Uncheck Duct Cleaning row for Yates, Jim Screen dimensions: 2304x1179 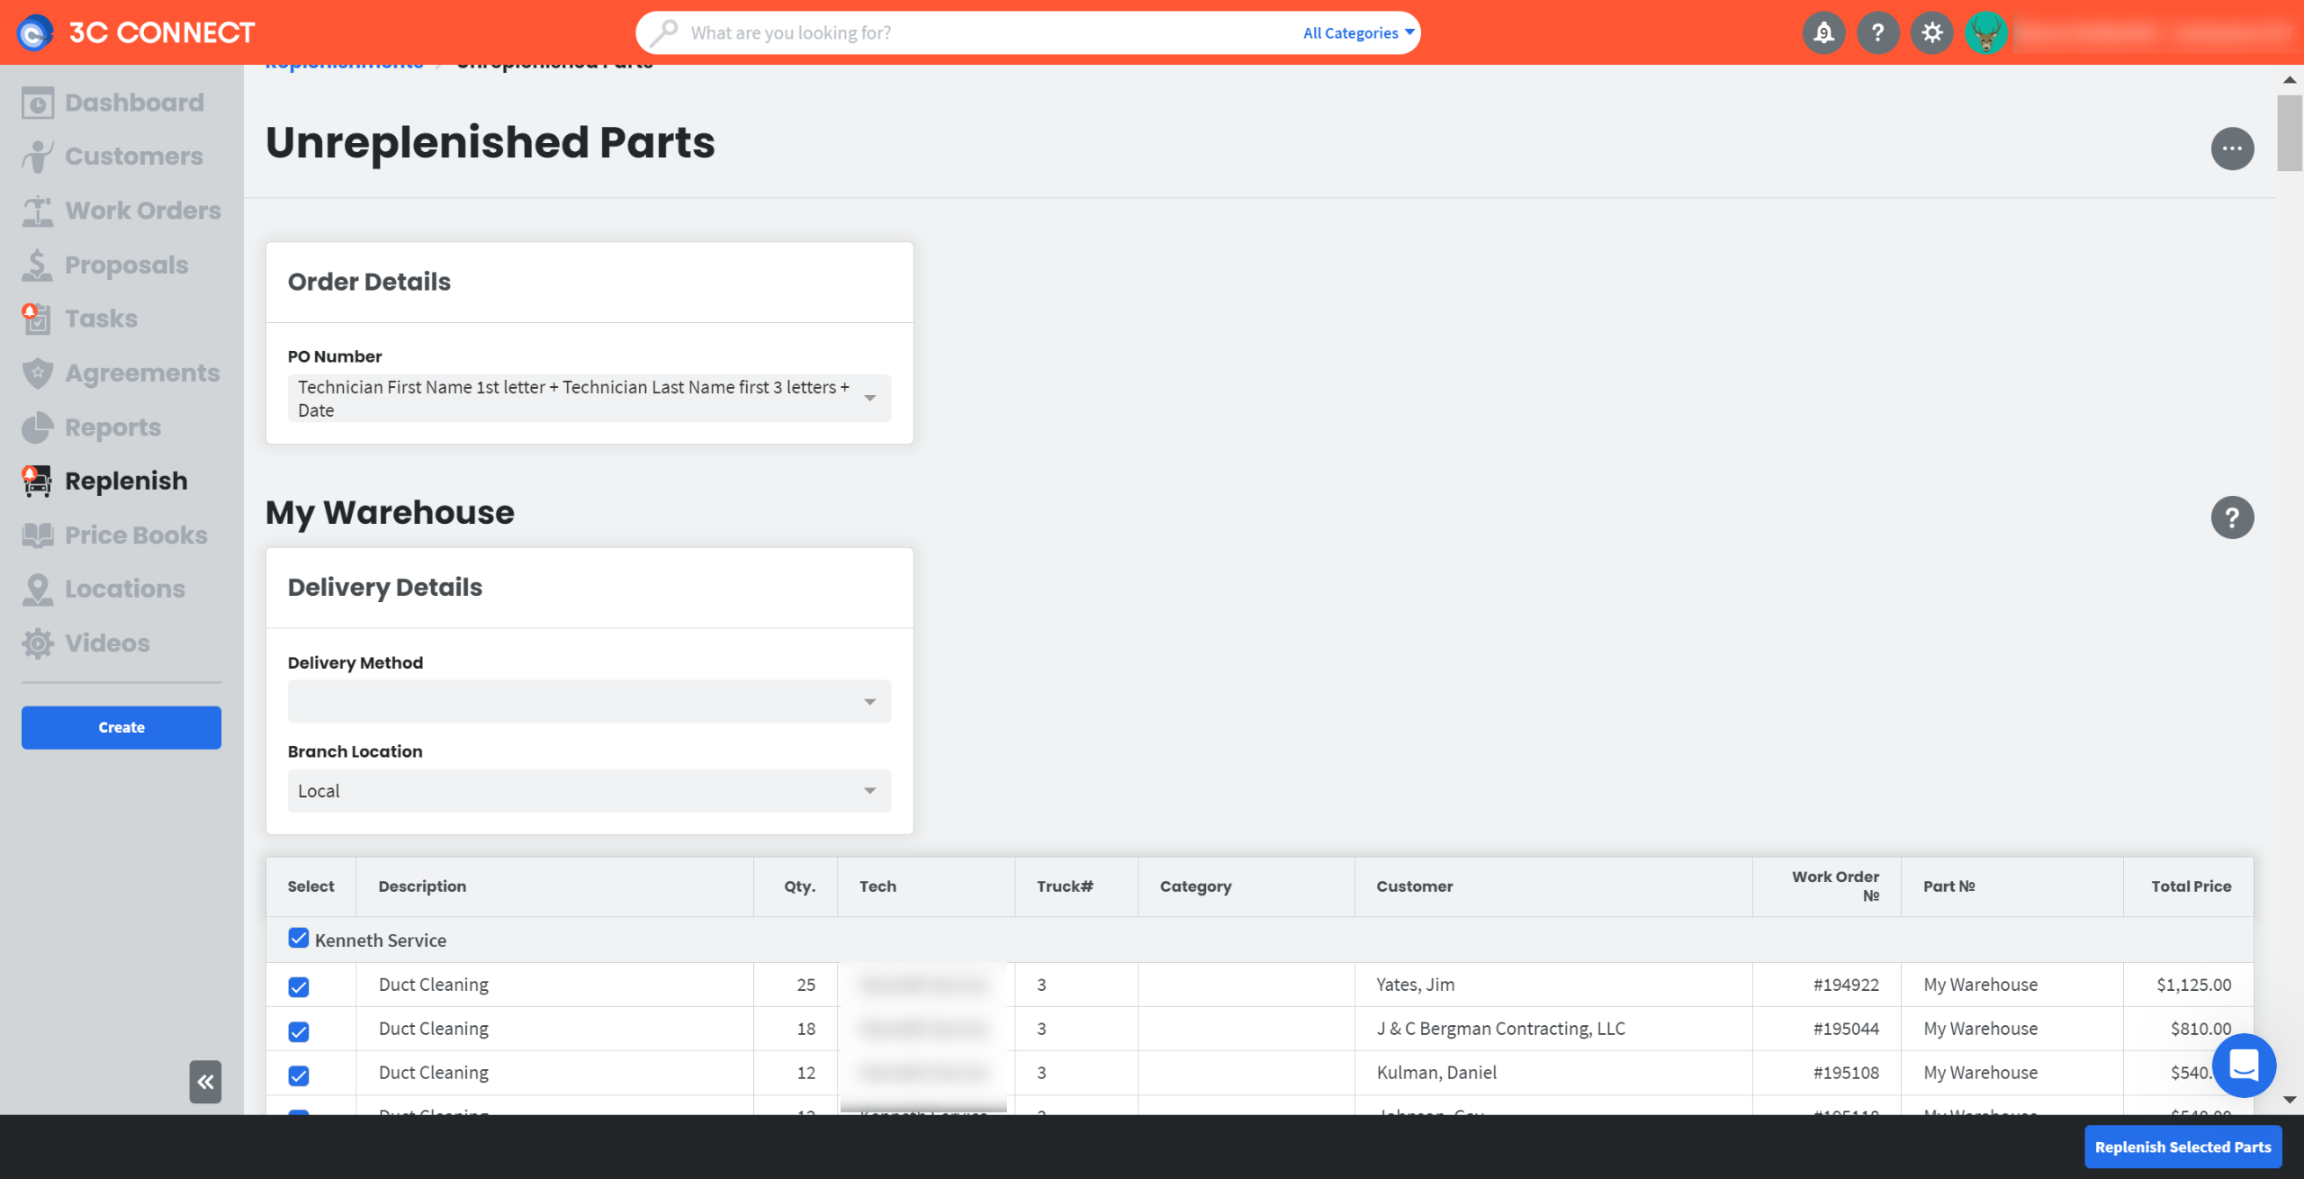[299, 987]
